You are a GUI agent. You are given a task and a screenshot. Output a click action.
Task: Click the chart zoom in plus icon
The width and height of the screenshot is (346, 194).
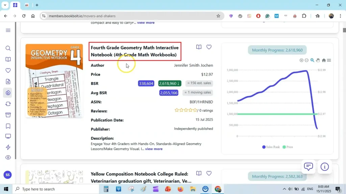pos(301,60)
